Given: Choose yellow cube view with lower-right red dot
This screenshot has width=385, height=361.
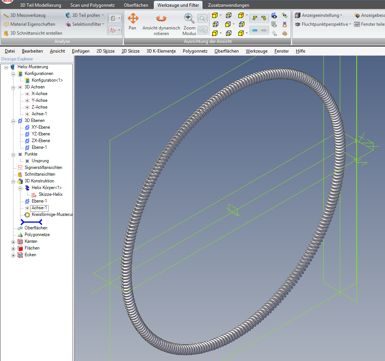Looking at the screenshot, I should coord(241,33).
